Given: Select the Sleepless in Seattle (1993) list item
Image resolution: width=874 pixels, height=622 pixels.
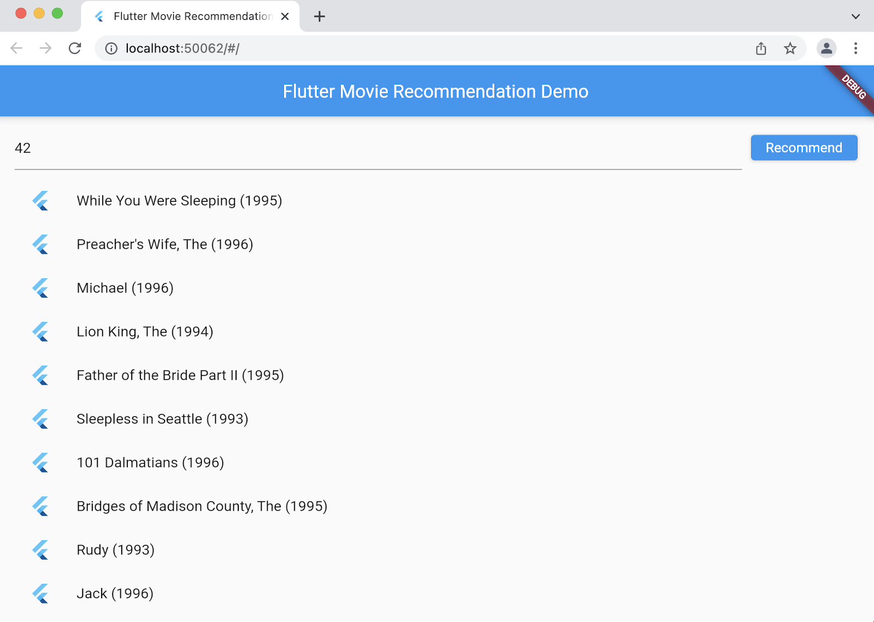Looking at the screenshot, I should click(x=162, y=419).
